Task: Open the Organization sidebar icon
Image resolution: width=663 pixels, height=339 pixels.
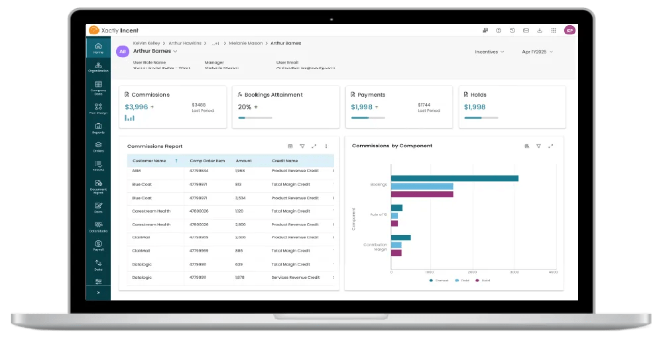Action: click(x=98, y=67)
